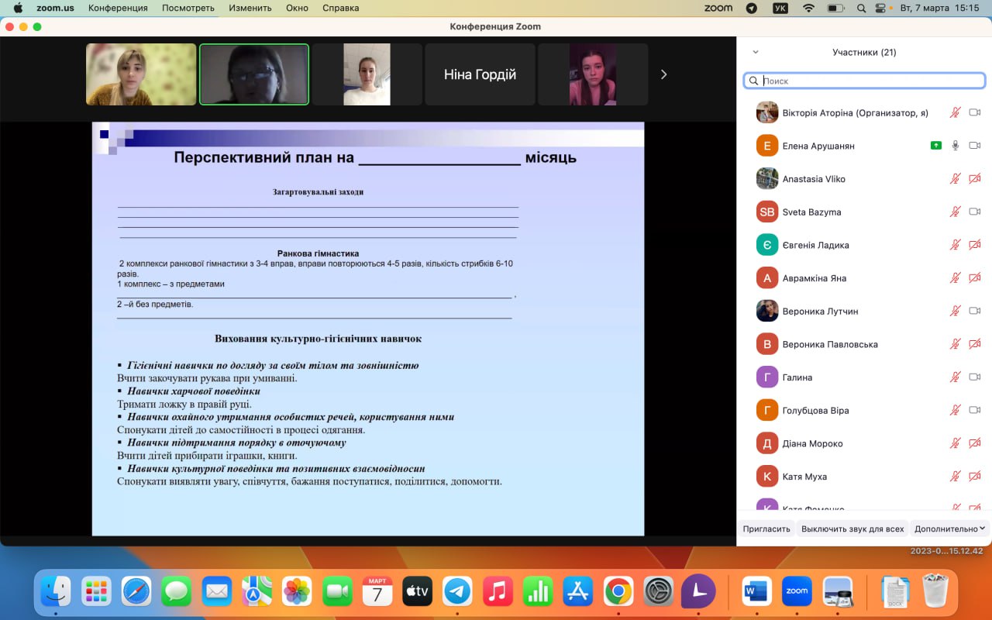Click the microphone icon beside Елена Арушанян

pyautogui.click(x=956, y=146)
